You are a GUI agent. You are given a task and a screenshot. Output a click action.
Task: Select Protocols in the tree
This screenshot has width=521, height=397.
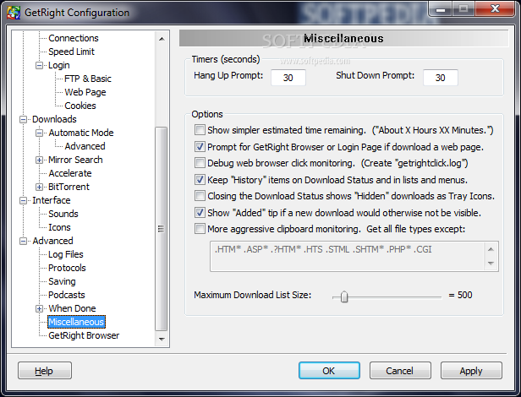tap(67, 268)
